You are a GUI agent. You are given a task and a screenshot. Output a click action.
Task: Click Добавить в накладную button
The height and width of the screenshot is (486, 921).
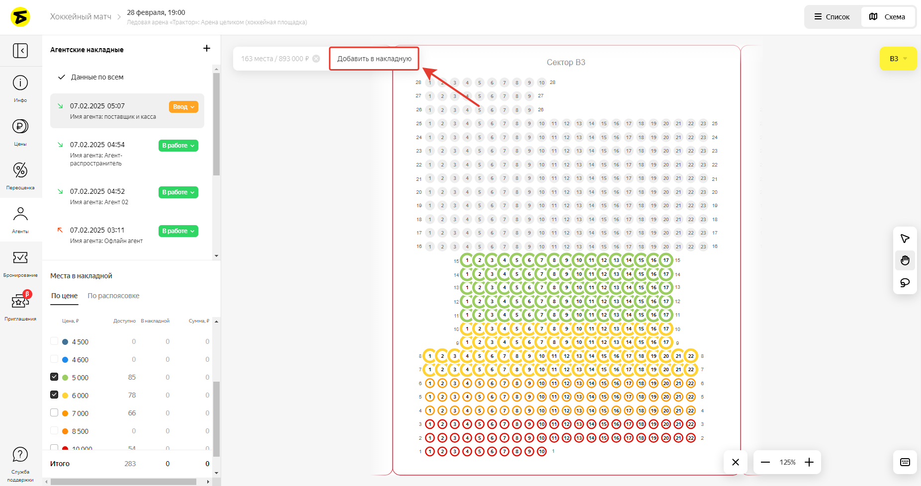click(x=374, y=59)
